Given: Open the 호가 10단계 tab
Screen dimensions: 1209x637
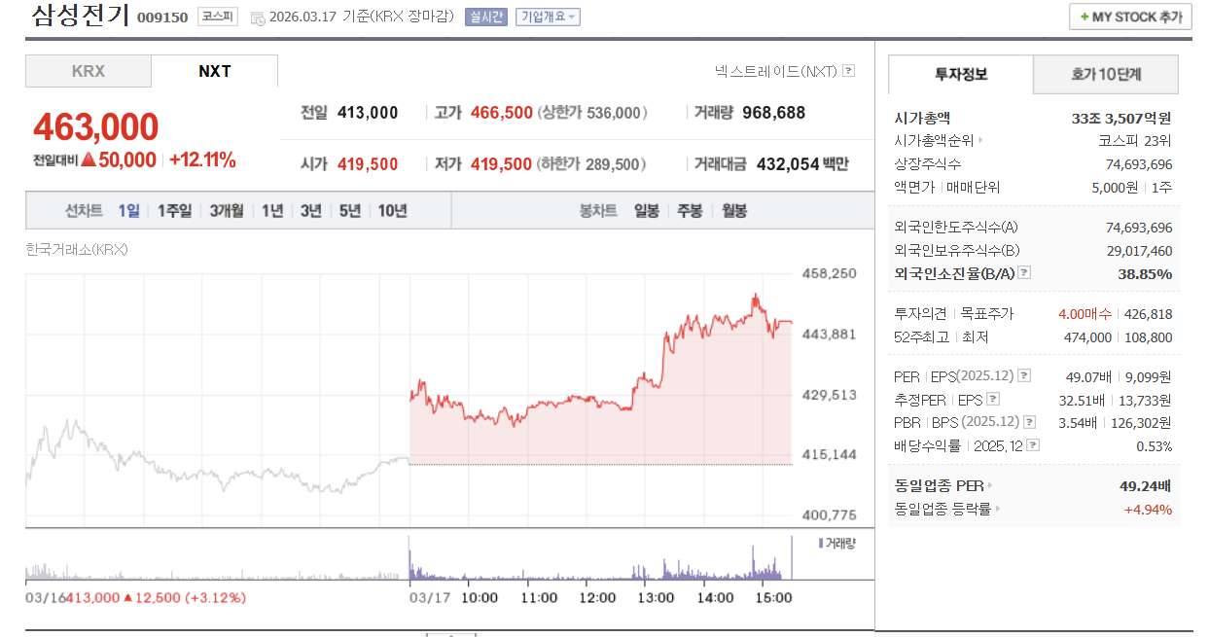Looking at the screenshot, I should pyautogui.click(x=1105, y=75).
